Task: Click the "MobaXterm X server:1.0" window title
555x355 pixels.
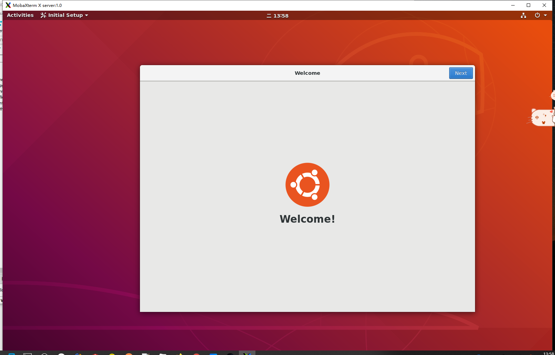Action: click(x=37, y=6)
